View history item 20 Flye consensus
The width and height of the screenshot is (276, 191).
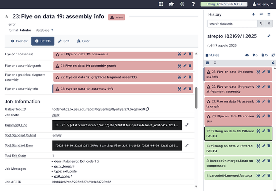coord(258,116)
